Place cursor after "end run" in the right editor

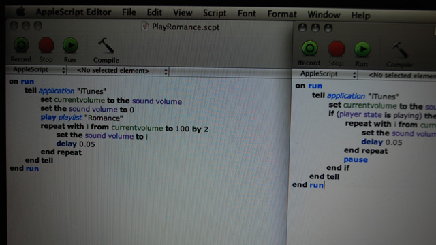324,185
